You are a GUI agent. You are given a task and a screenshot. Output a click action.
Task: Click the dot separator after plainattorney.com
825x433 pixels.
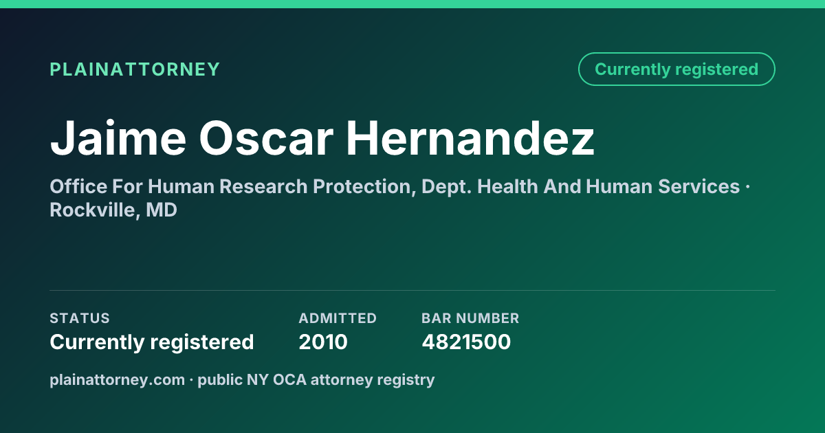tap(192, 379)
